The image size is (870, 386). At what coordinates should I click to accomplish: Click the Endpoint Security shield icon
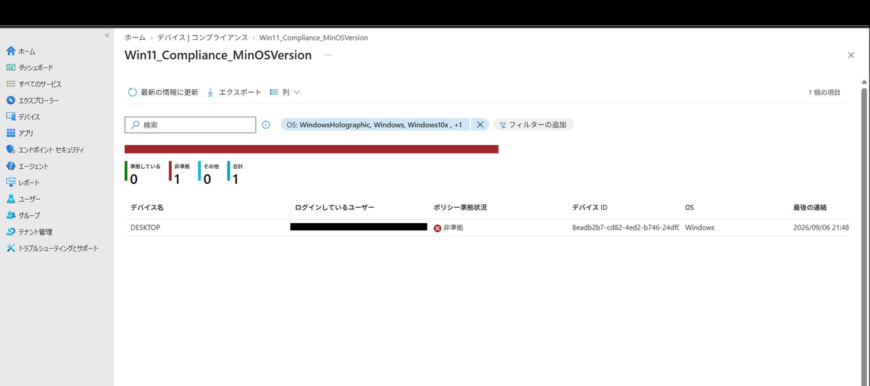(10, 150)
